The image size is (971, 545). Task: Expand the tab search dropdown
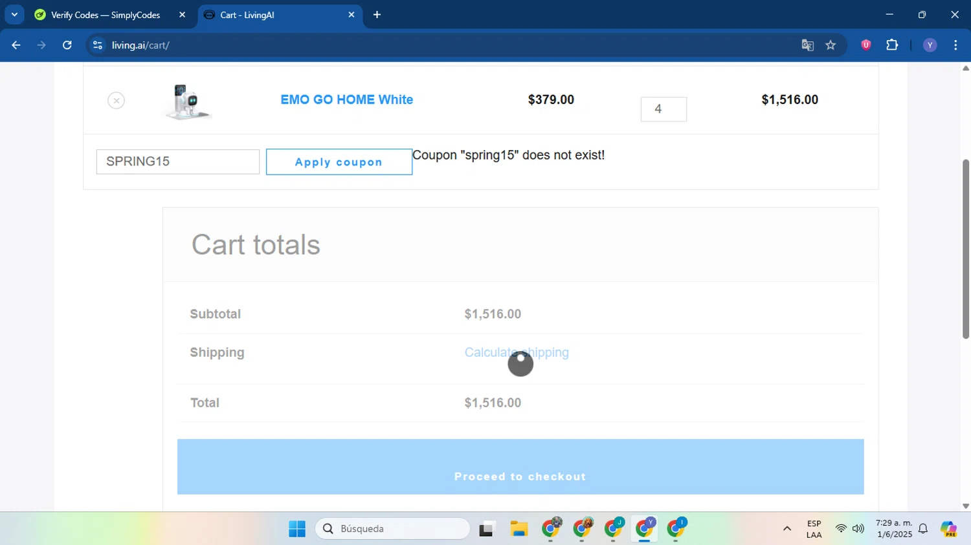(14, 14)
